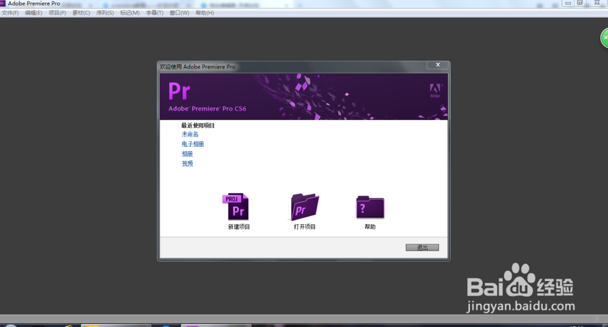
Task: Click the 打开项目 label text
Action: pos(305,227)
